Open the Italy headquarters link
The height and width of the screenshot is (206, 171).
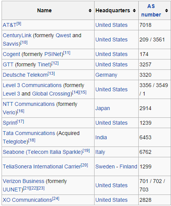pos(100,152)
